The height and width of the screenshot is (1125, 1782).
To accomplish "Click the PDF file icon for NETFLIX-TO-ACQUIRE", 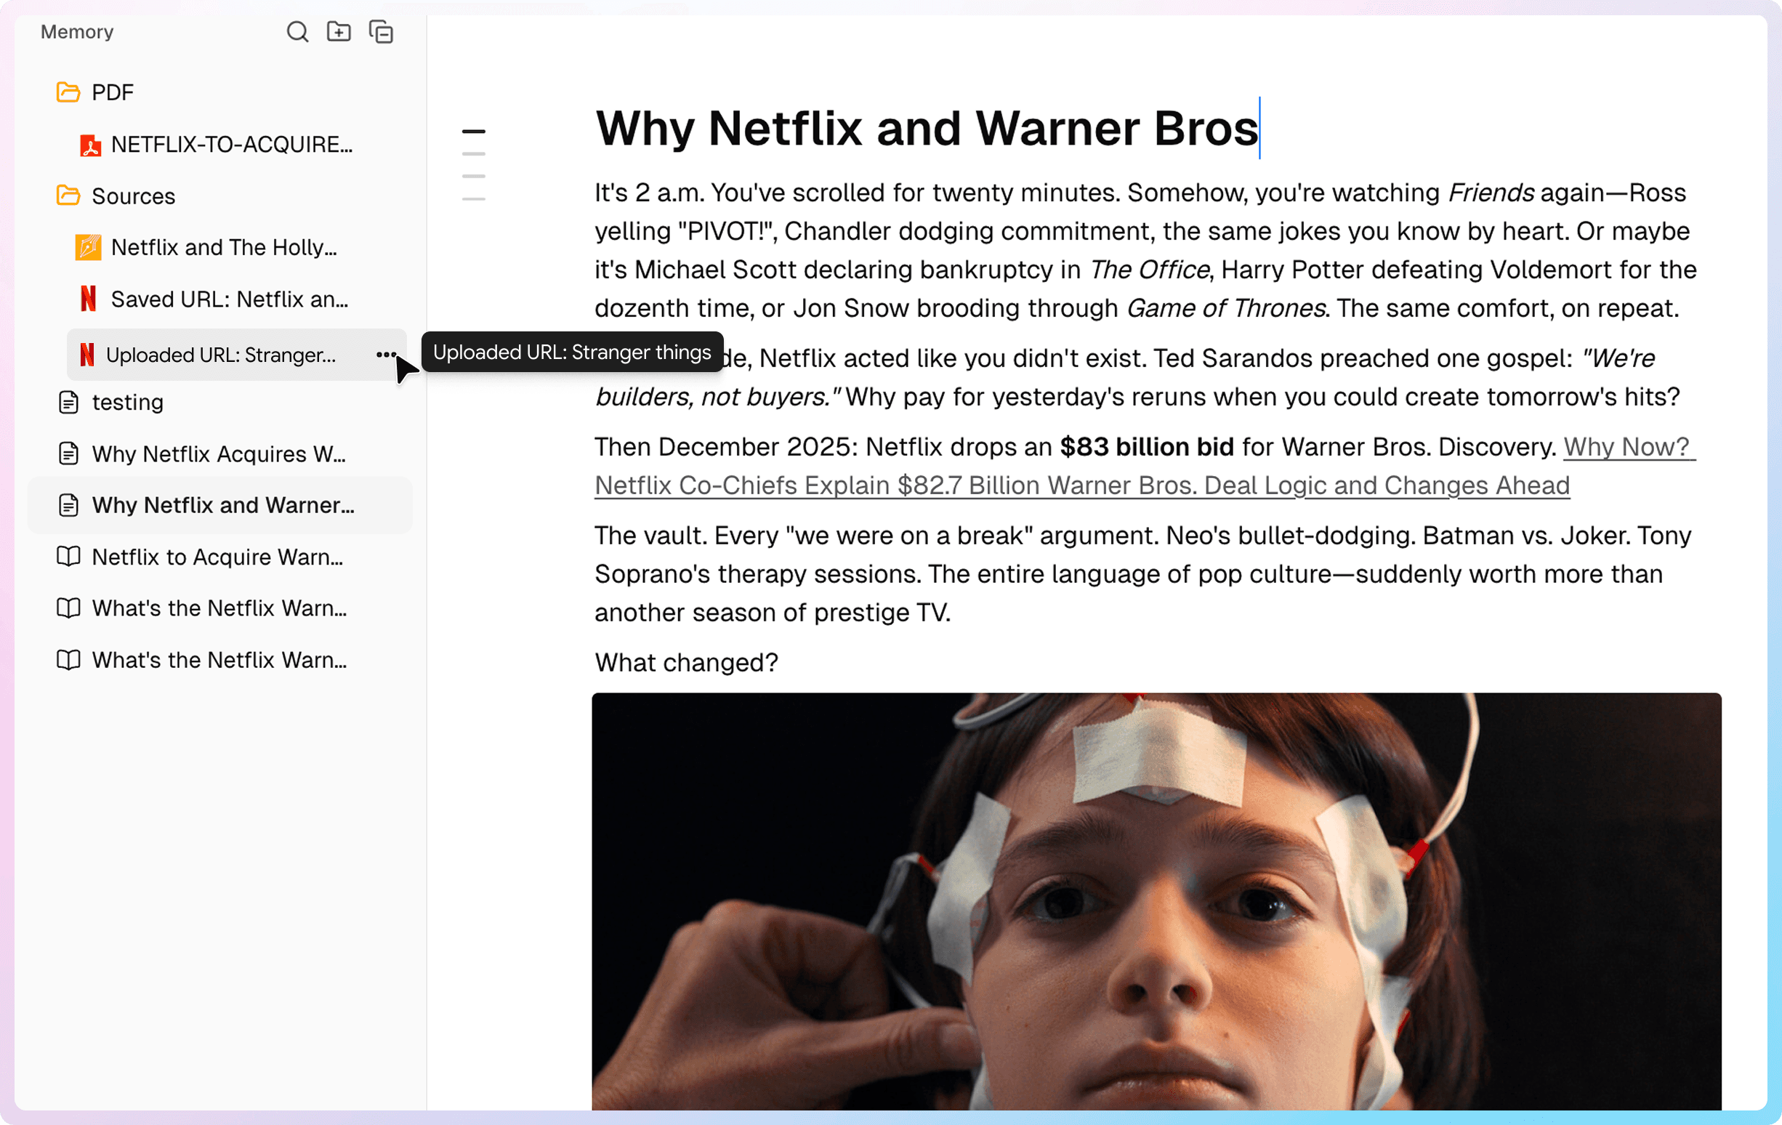I will pos(90,145).
